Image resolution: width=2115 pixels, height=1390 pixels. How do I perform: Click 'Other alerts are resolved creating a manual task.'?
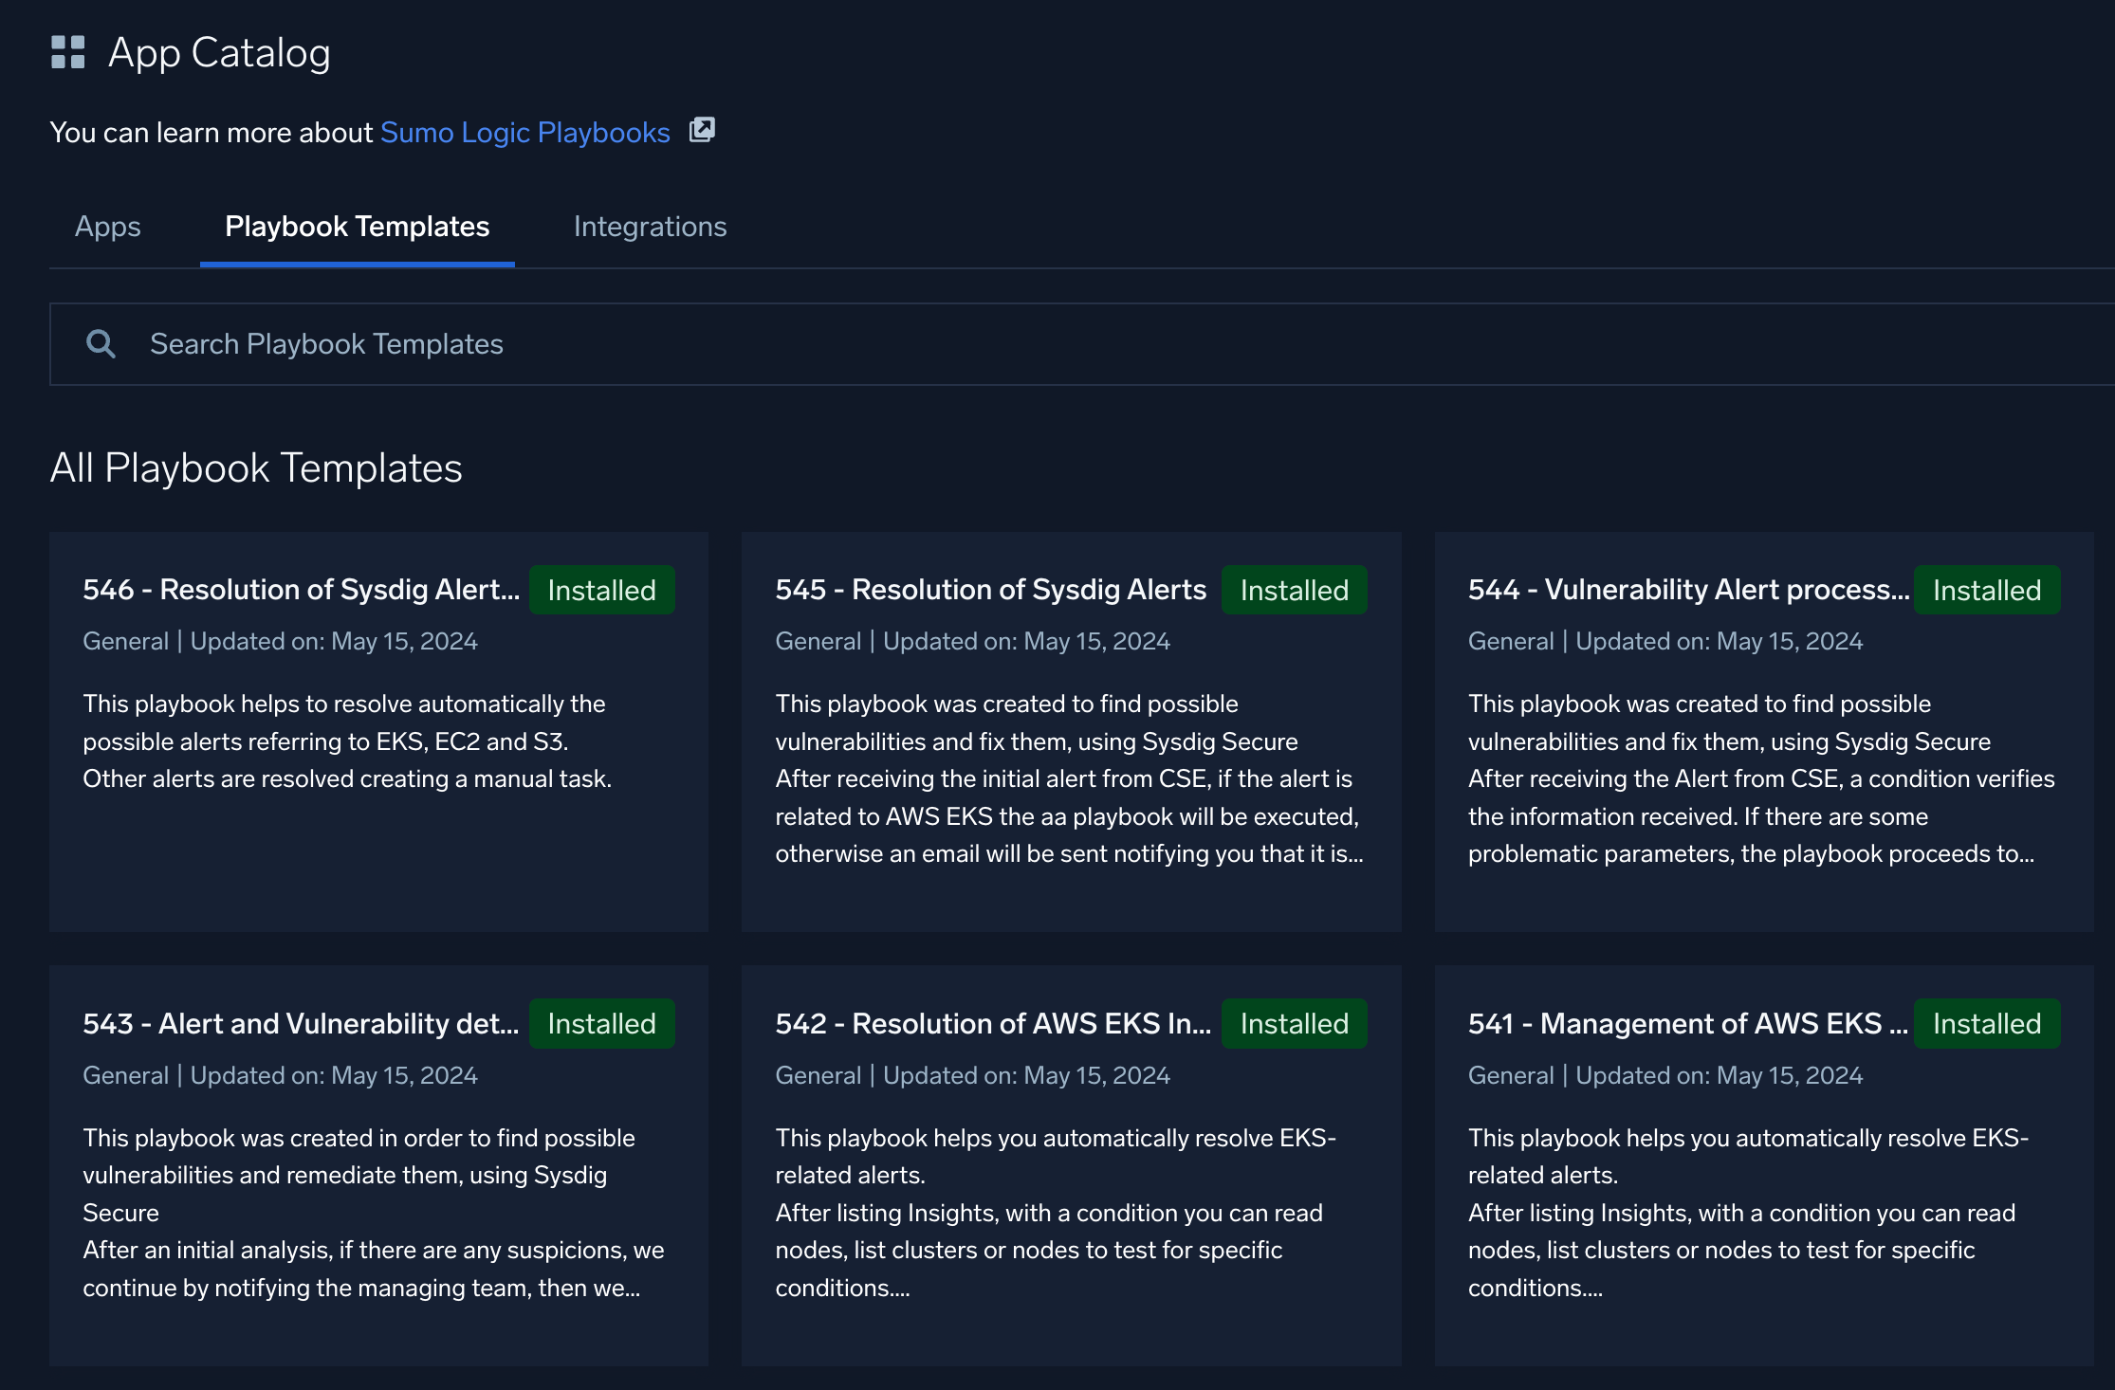[x=347, y=779]
